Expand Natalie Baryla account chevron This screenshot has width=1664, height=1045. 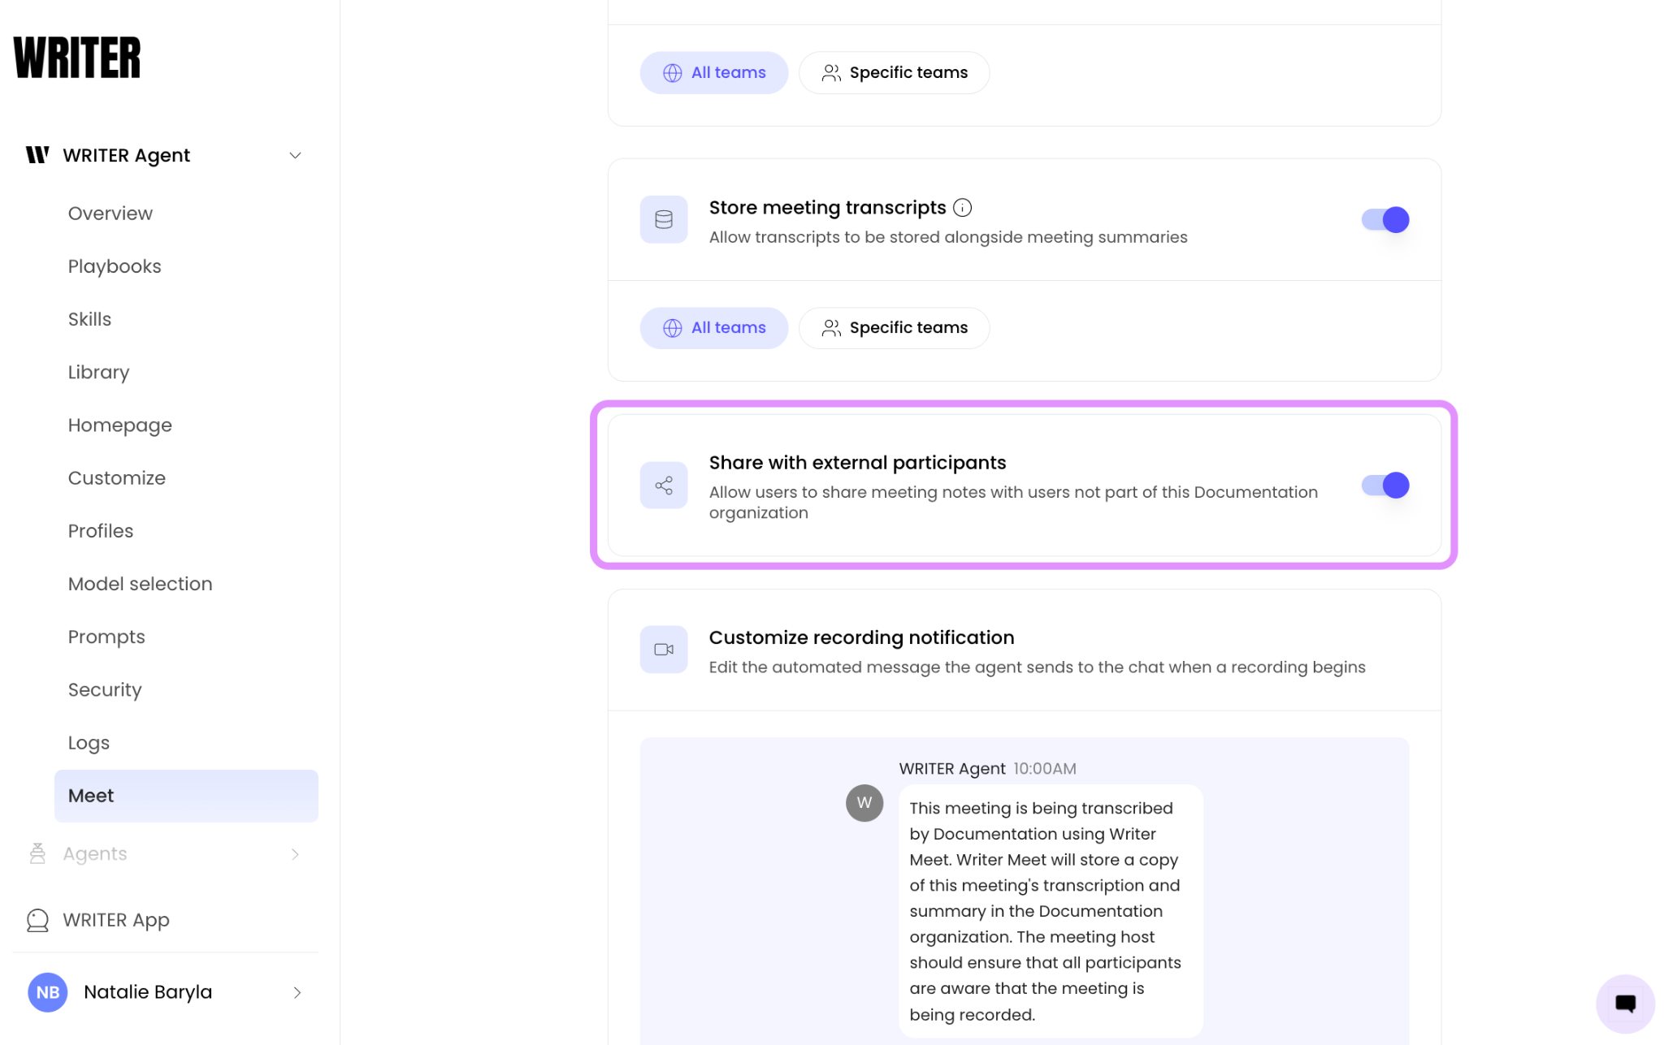tap(297, 993)
